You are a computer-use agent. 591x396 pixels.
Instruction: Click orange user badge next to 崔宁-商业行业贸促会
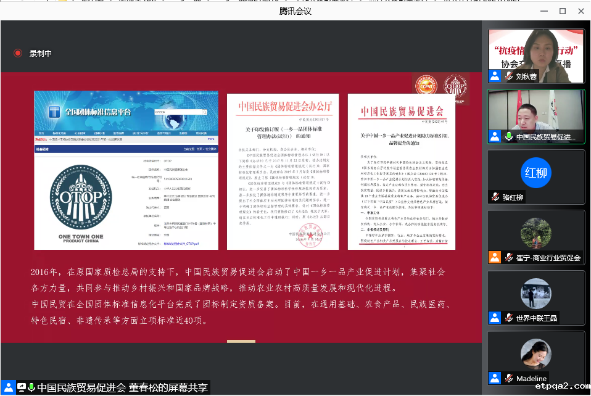[495, 257]
